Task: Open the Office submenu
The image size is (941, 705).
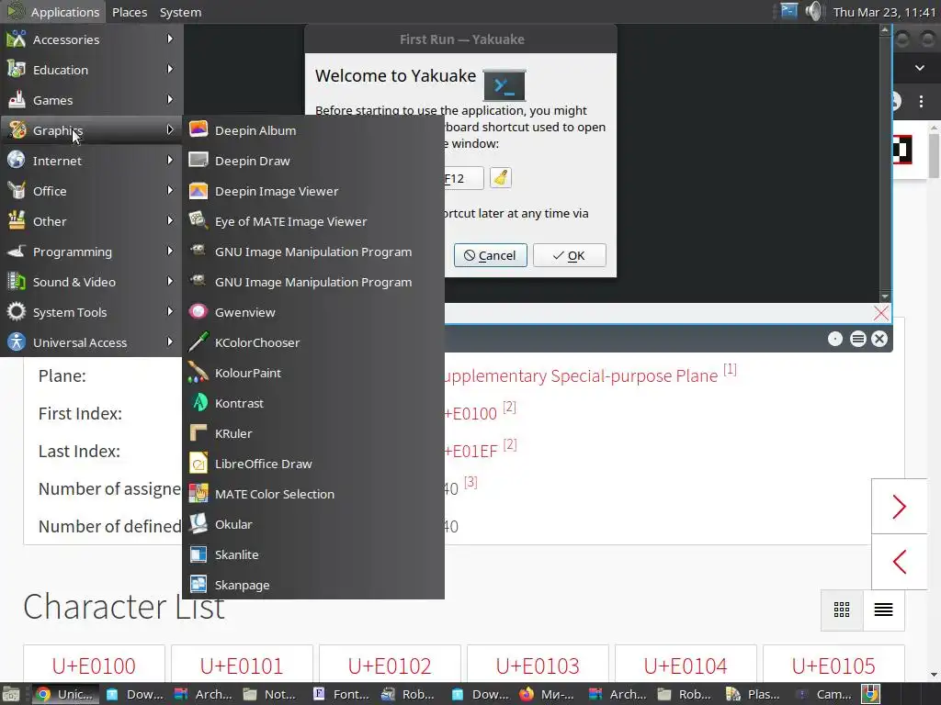Action: click(91, 191)
